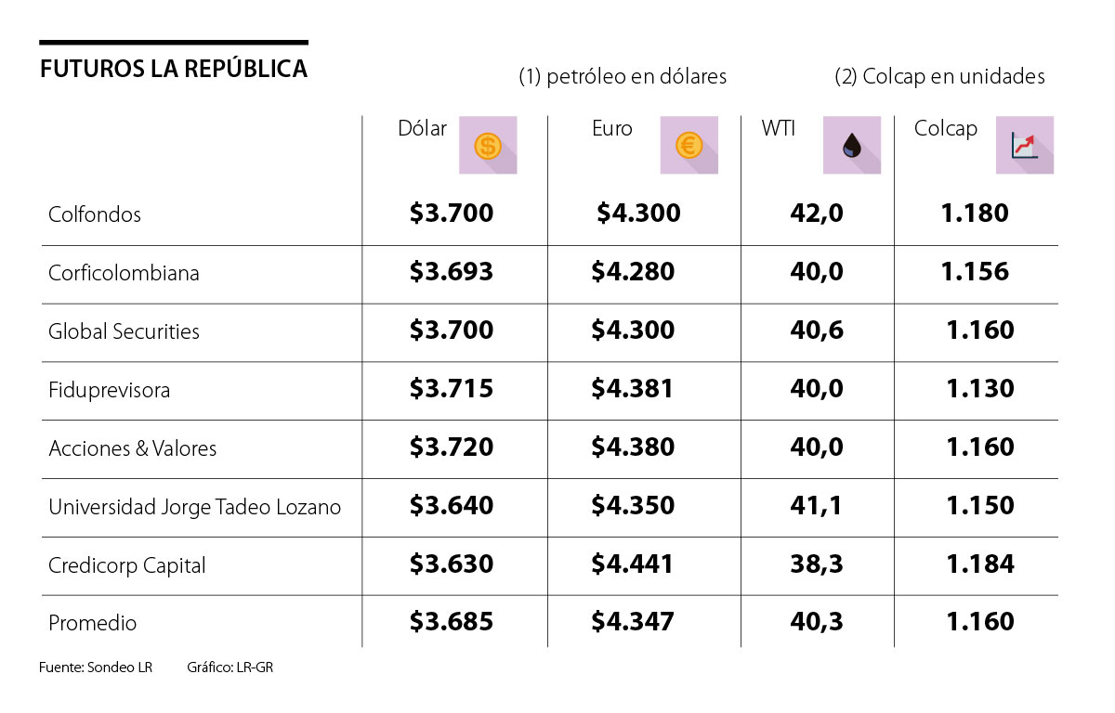Click the Fuente: Sondeo LR footnote
The height and width of the screenshot is (713, 1115).
pos(95,668)
